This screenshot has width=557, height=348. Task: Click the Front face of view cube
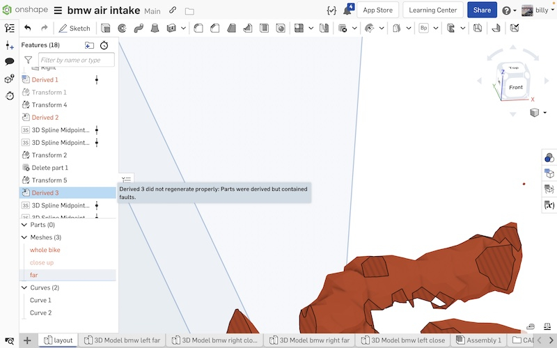tap(516, 87)
